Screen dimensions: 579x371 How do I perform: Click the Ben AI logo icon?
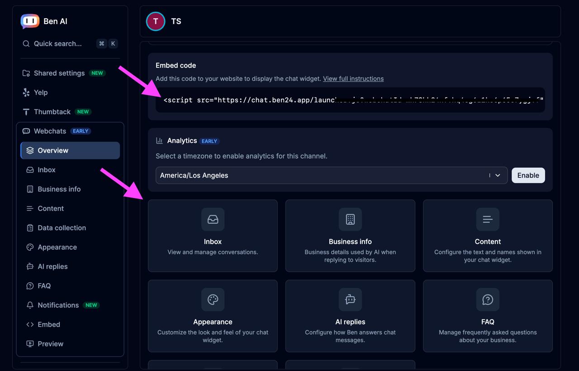pos(30,21)
